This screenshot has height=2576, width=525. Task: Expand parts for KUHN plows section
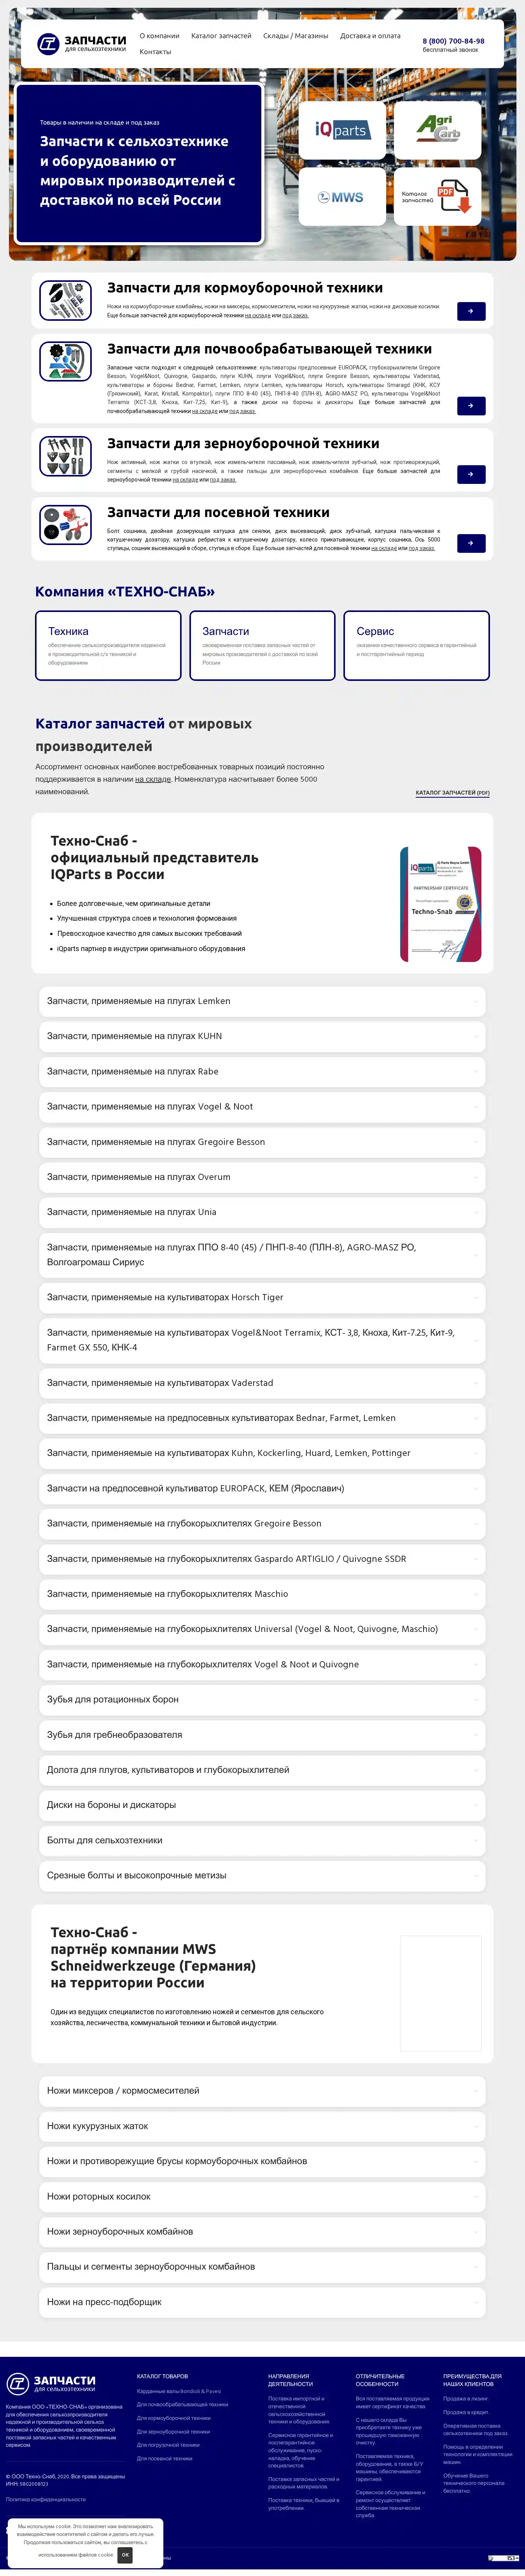[x=261, y=1036]
